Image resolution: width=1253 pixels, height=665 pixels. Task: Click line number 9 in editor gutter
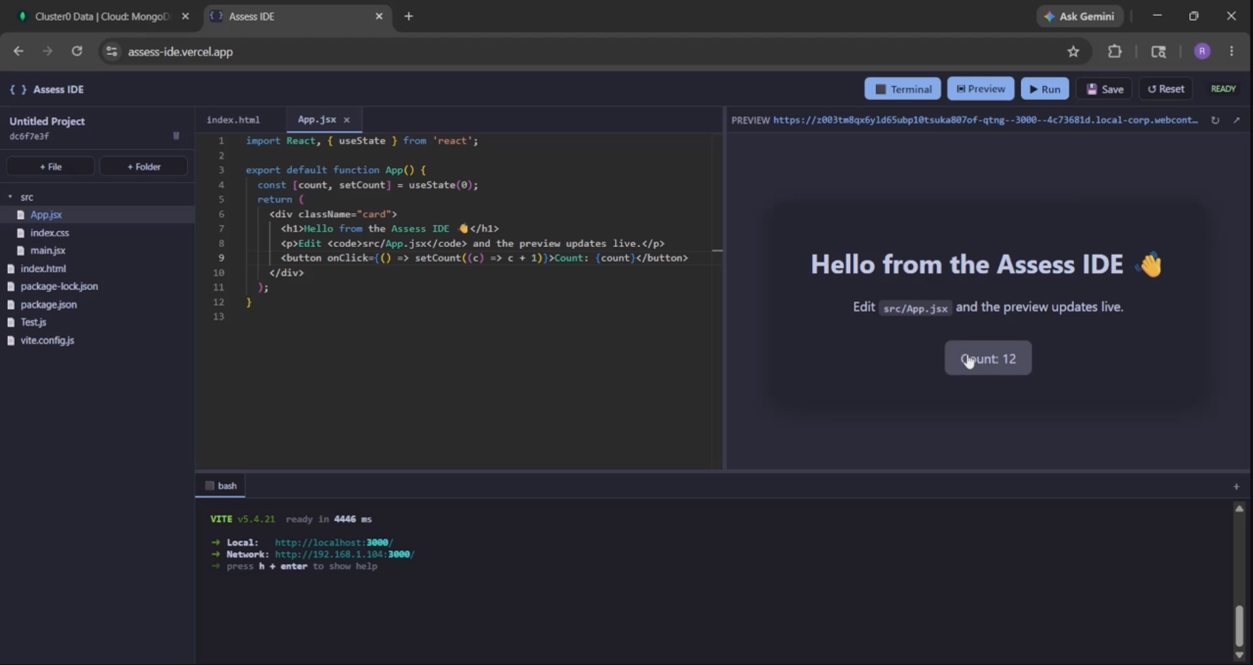[221, 258]
